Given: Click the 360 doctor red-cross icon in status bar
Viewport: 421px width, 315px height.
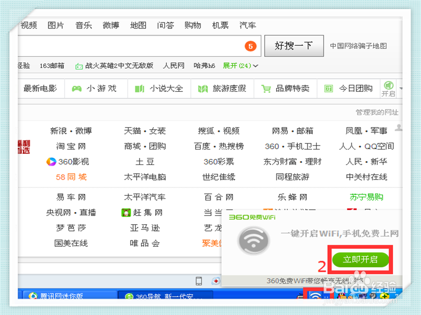Looking at the screenshot, I should click(216, 281).
